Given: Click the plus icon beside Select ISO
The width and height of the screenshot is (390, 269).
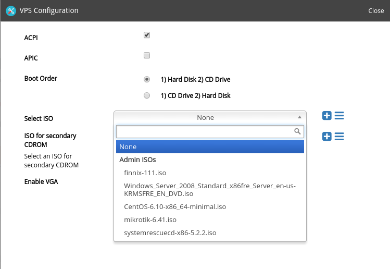Looking at the screenshot, I should 327,116.
